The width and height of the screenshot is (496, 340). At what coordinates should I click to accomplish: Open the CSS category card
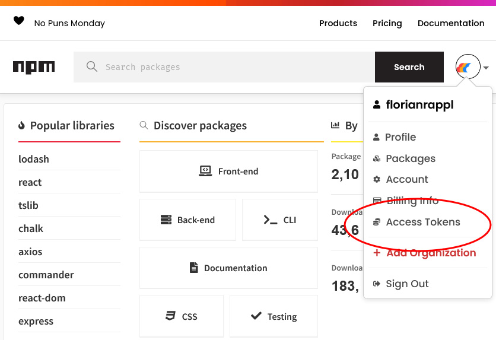click(x=182, y=316)
